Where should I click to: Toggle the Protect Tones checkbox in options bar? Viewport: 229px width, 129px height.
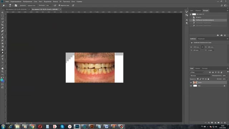pyautogui.click(x=59, y=5)
